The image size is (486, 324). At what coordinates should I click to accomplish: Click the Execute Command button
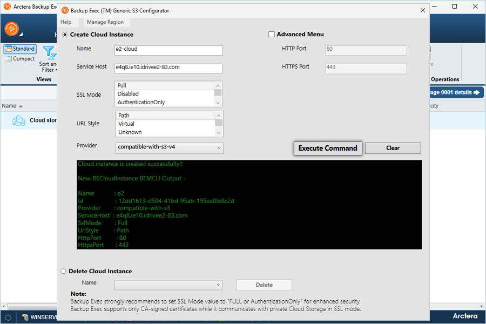[x=328, y=148]
